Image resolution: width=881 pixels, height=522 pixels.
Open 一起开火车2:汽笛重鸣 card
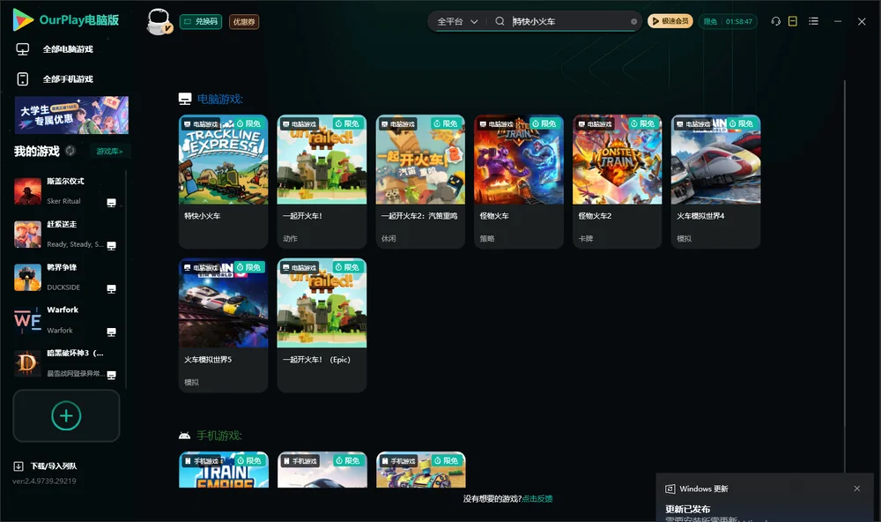click(420, 181)
